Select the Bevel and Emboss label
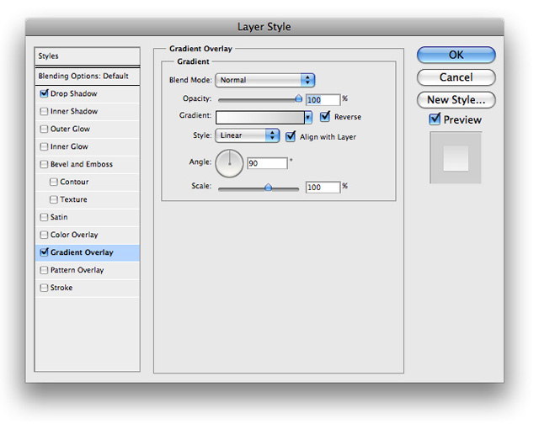Viewport: 539px width, 429px height. click(x=82, y=164)
